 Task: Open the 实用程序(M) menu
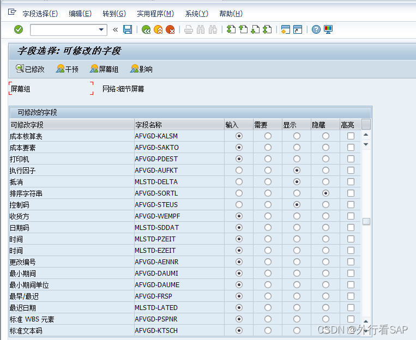click(155, 14)
